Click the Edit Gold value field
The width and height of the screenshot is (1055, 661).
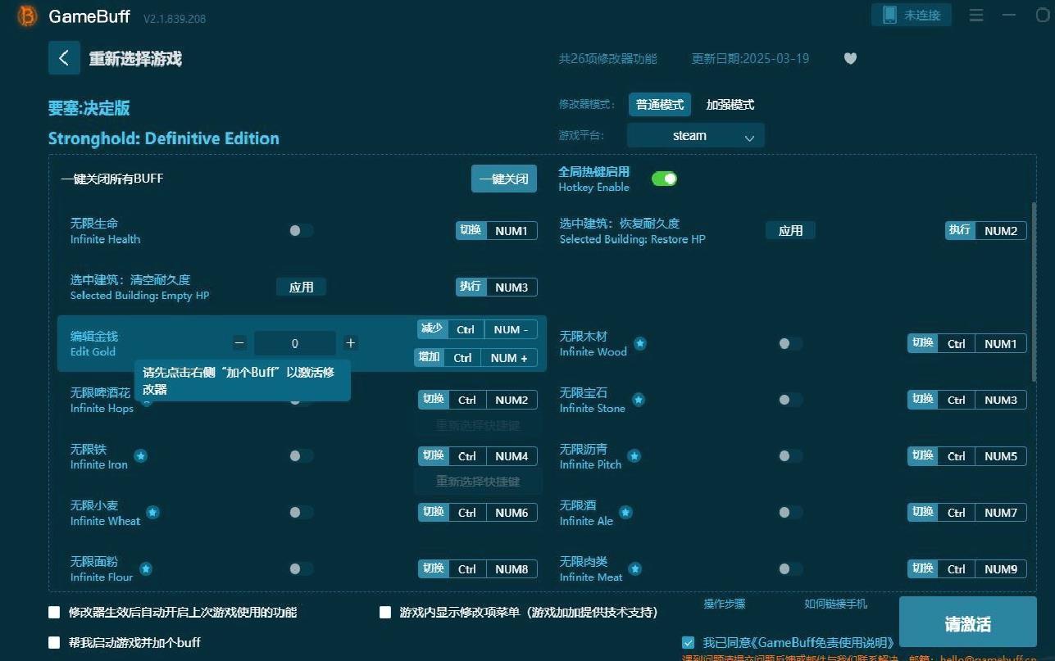(x=295, y=343)
